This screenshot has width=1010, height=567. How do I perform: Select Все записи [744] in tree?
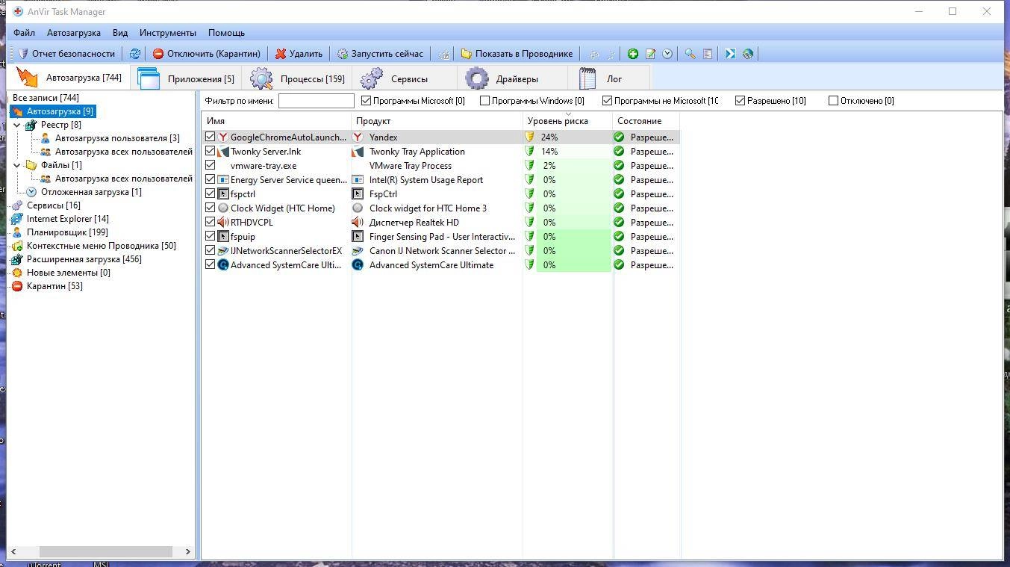coord(46,98)
